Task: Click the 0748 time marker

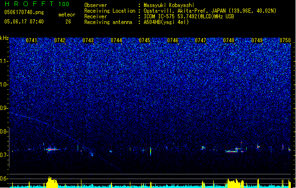Action: [229, 40]
